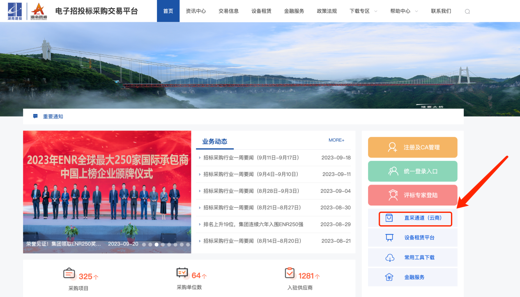520x297 pixels.
Task: Click the date 2023-08-21
Action: coord(336,241)
